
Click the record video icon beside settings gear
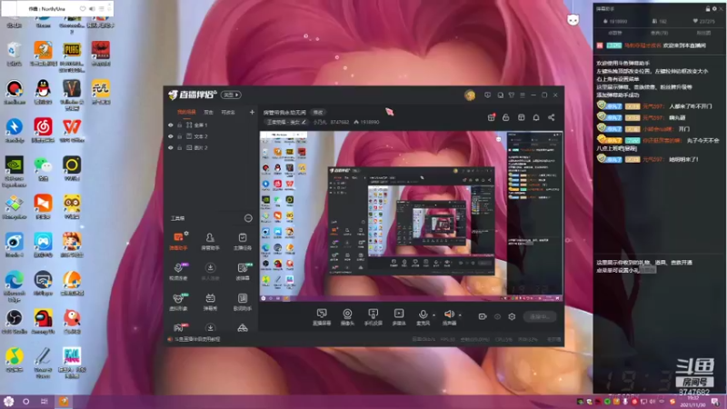click(x=483, y=316)
